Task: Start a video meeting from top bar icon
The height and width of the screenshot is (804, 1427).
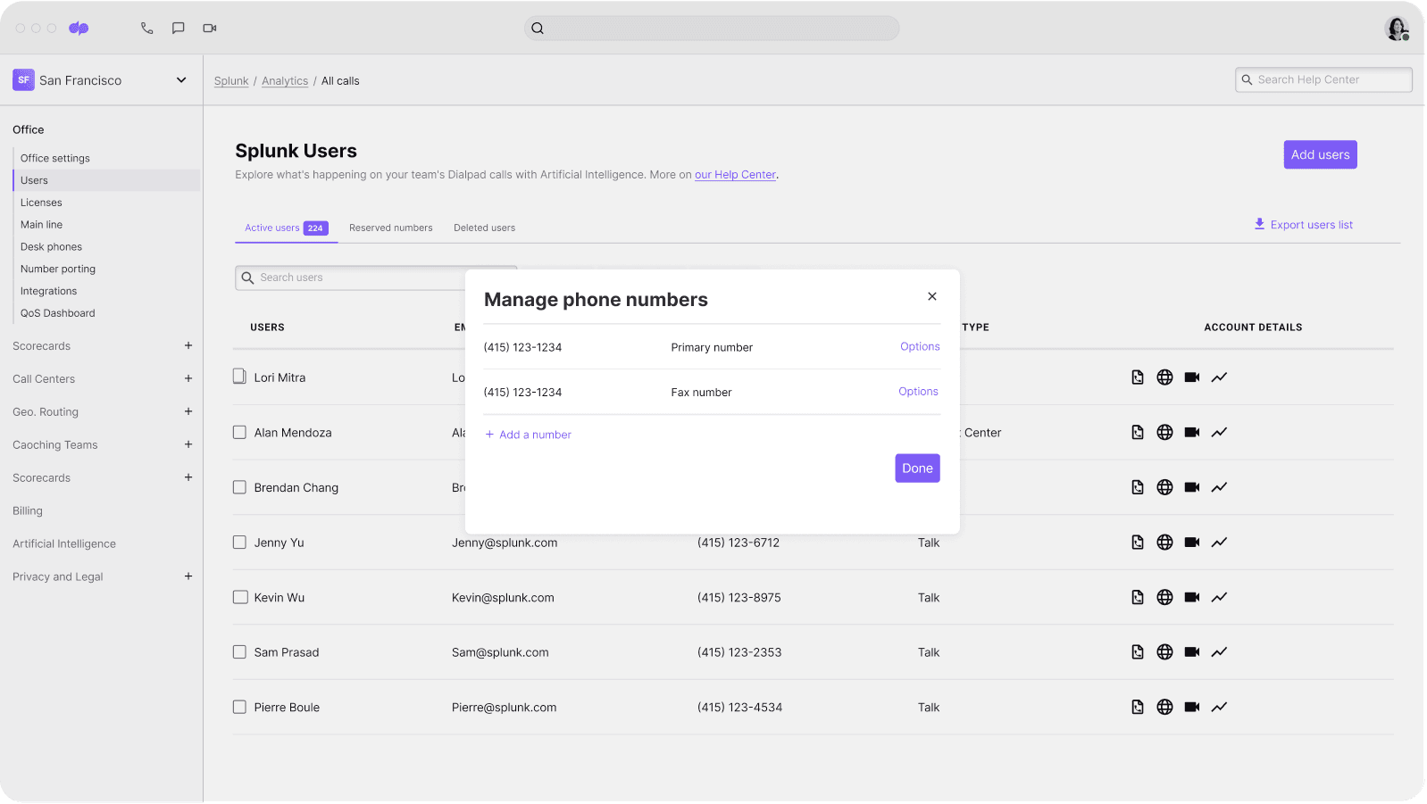Action: [210, 29]
